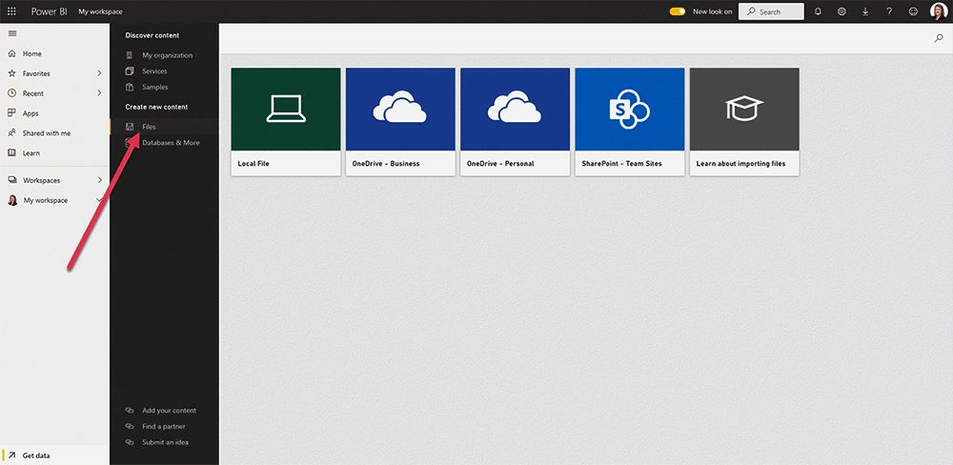953x465 pixels.
Task: Open the notifications bell icon
Action: pos(818,11)
